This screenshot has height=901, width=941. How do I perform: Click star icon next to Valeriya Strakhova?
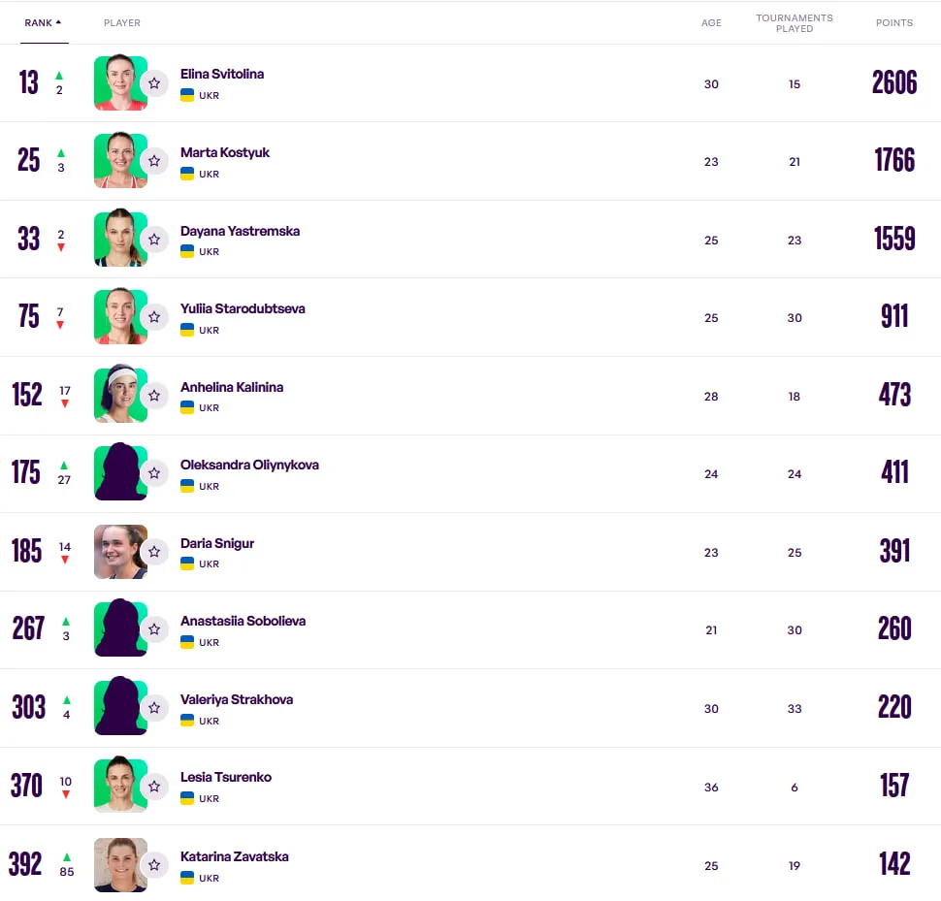pos(154,708)
